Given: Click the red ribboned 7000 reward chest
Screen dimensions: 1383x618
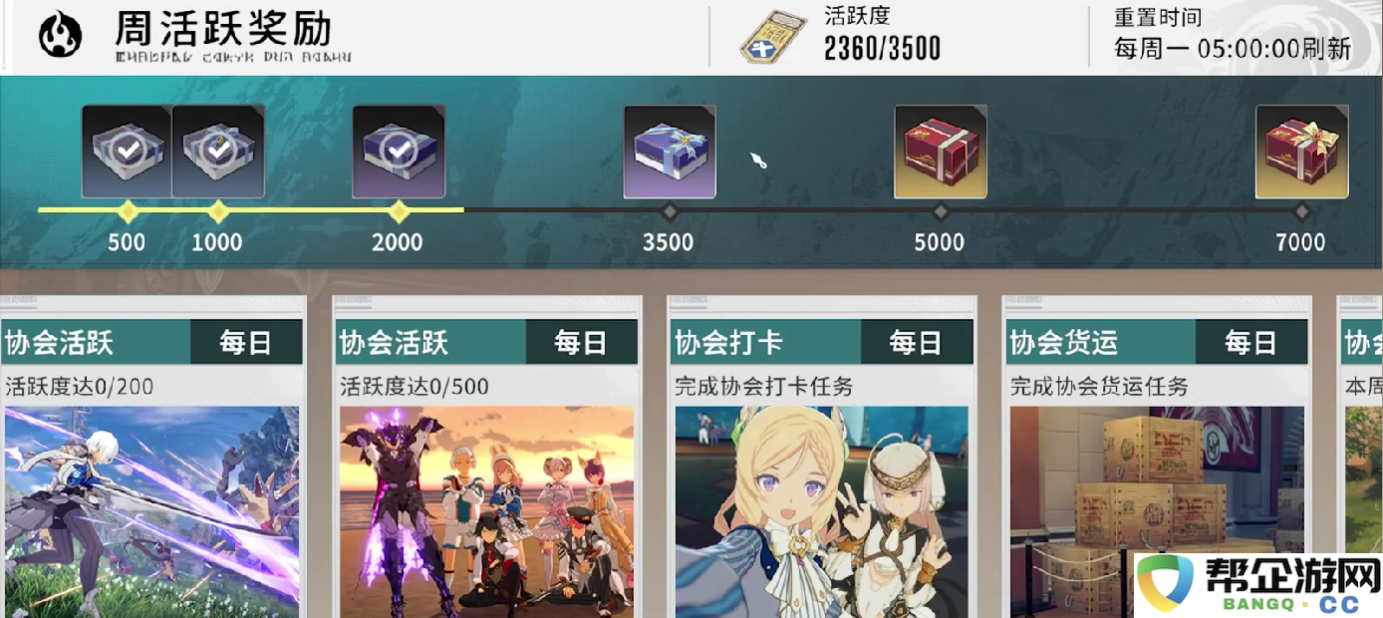Looking at the screenshot, I should pyautogui.click(x=1301, y=152).
